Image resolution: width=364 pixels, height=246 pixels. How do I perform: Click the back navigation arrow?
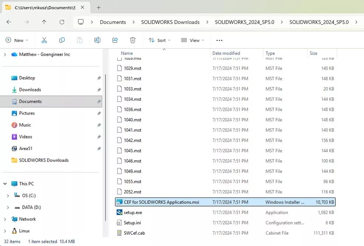click(9, 22)
